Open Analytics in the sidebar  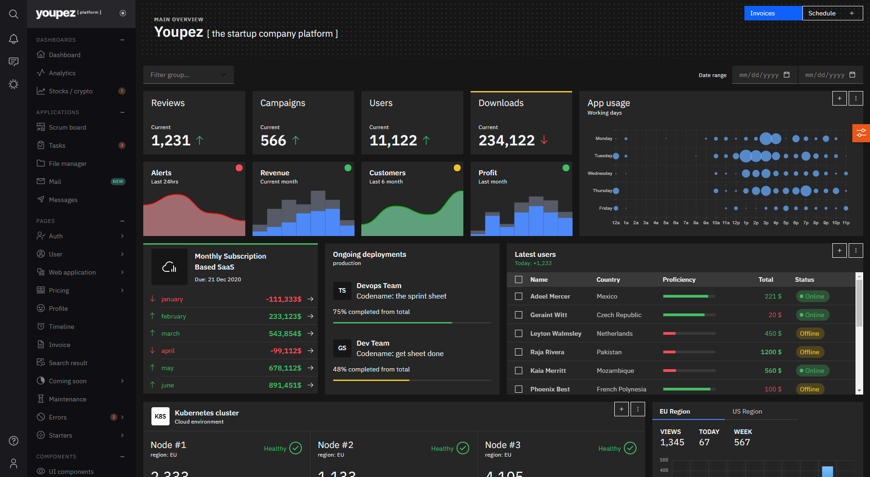point(81,73)
